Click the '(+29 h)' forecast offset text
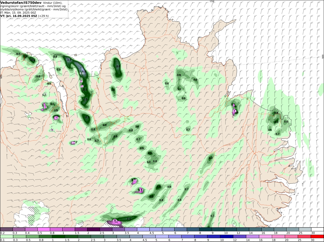This screenshot has width=324, height=242. click(x=44, y=16)
